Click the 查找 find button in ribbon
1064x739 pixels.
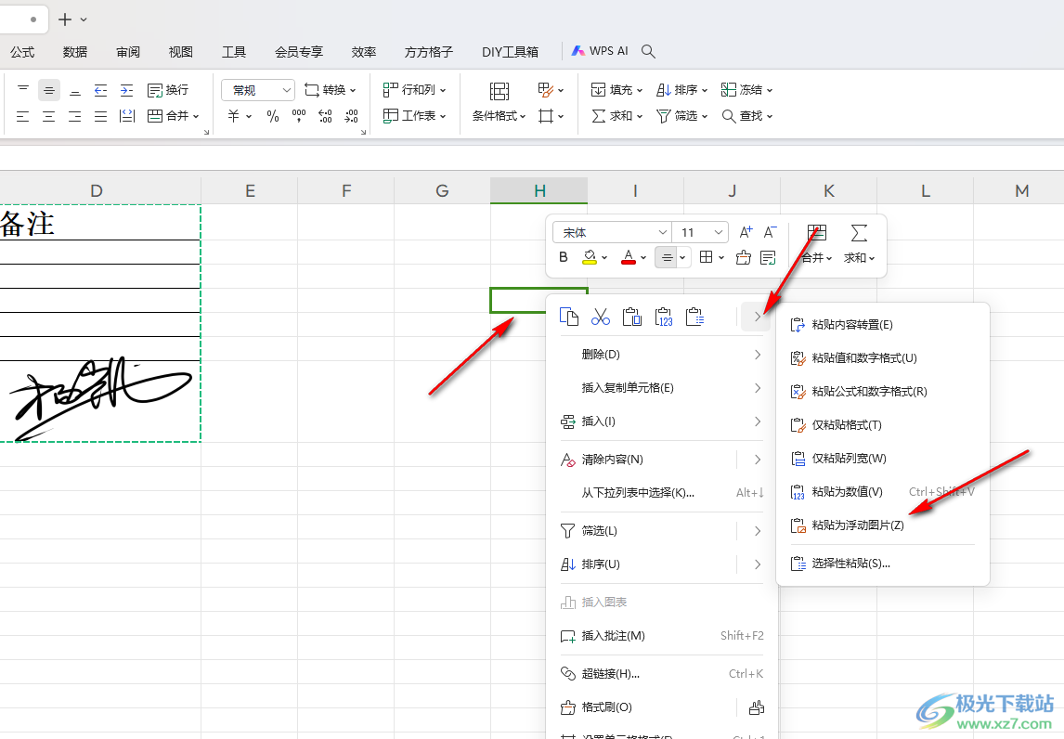coord(747,116)
